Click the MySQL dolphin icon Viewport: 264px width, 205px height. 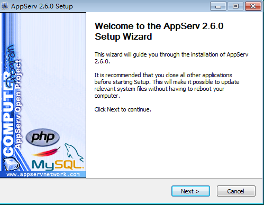coord(74,152)
